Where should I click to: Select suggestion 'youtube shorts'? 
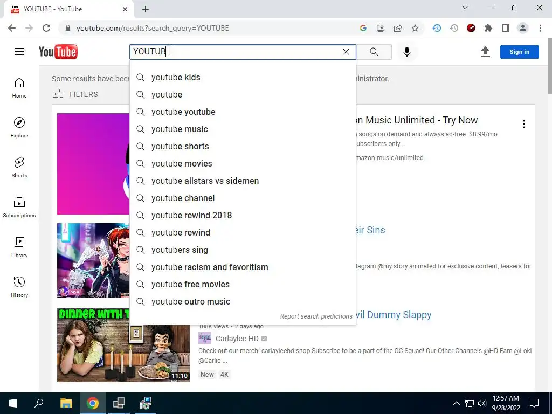point(243,147)
